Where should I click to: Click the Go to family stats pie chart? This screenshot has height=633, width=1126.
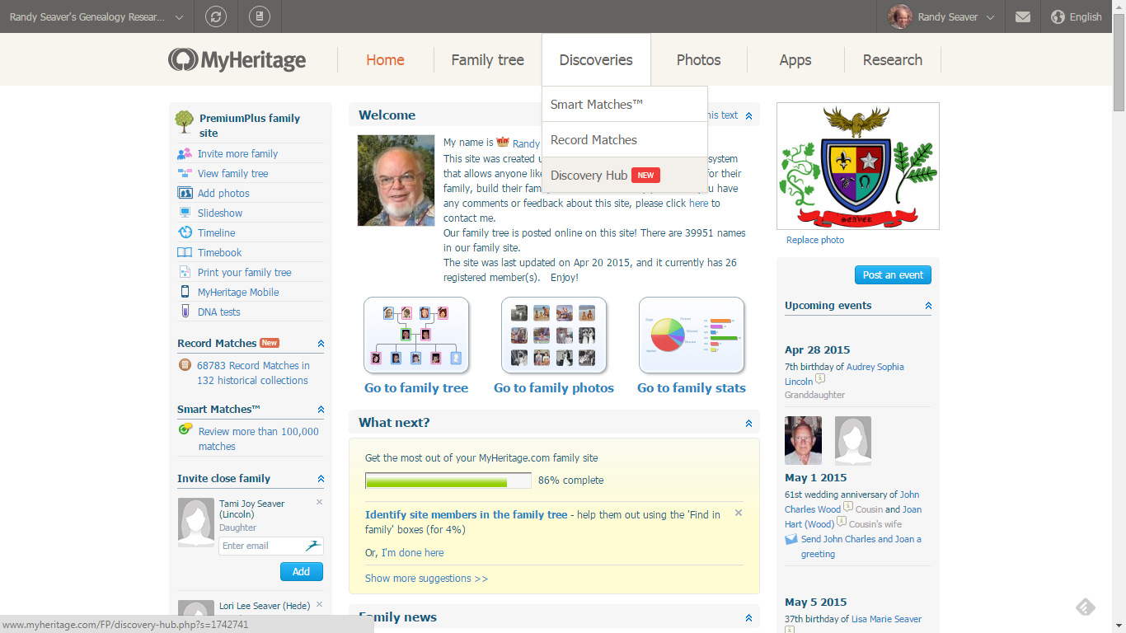692,335
